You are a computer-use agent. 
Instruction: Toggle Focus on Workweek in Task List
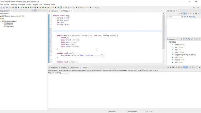[x=190, y=13]
